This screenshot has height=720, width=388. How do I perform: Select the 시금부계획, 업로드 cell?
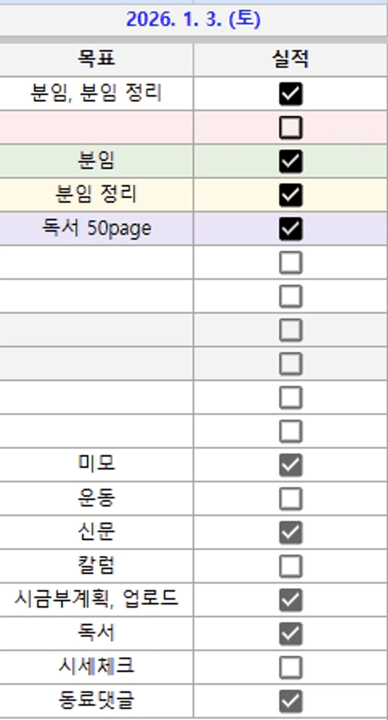(96, 600)
